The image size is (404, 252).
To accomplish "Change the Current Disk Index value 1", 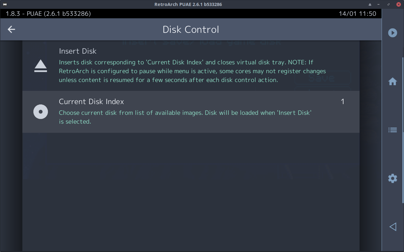I will point(343,102).
